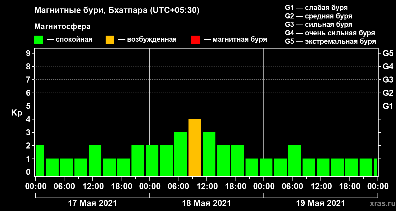Click the '12:00' time label for 17 May
396x211 pixels.
(x=93, y=186)
